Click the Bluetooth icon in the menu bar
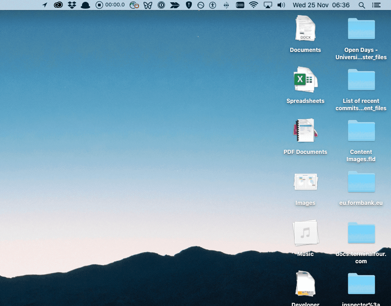Viewport: 391px width, 306px height. pos(226,5)
